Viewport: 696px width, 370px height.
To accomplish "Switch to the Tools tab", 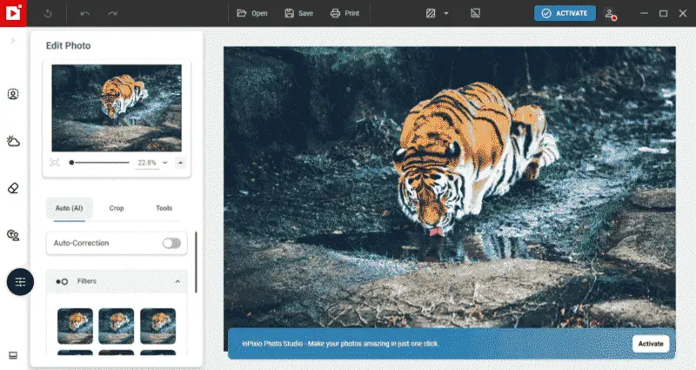I will coord(164,208).
